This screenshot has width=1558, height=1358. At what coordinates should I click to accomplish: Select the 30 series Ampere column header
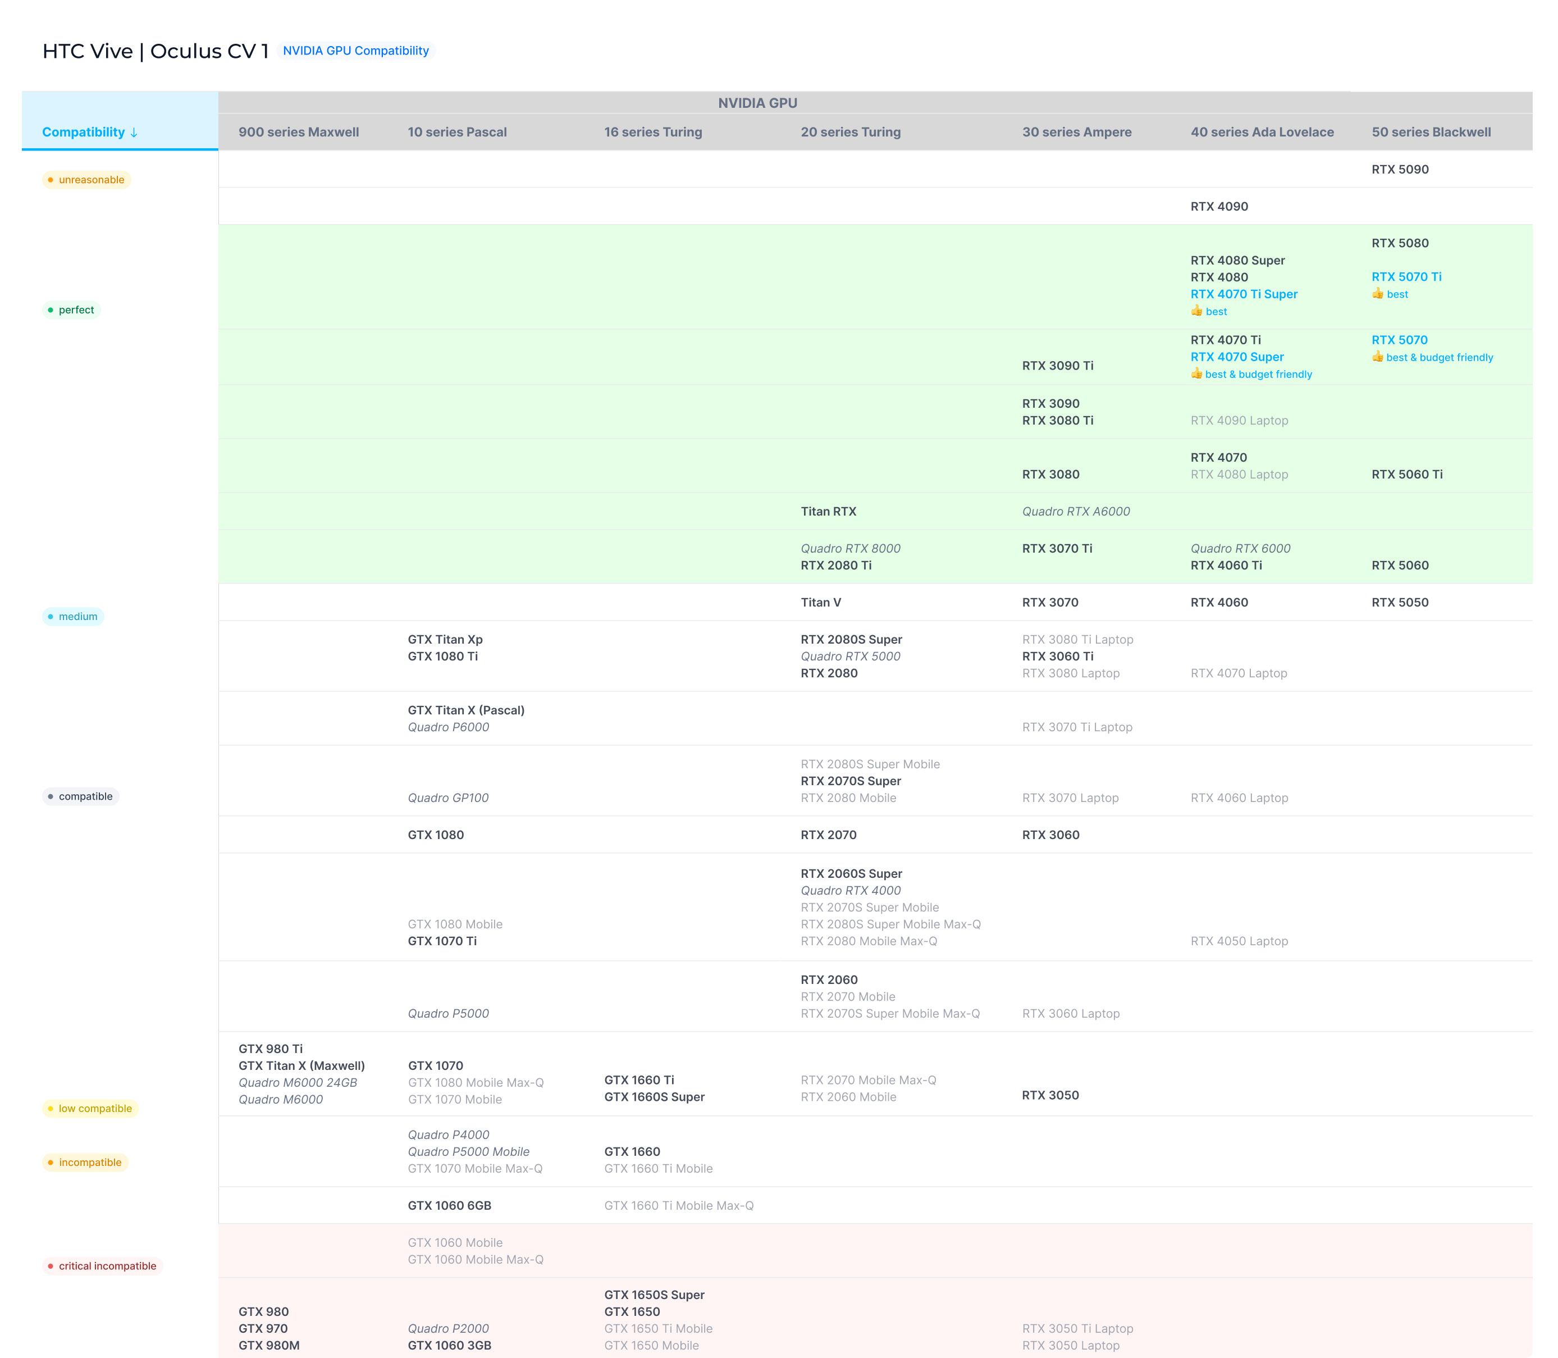[1076, 132]
